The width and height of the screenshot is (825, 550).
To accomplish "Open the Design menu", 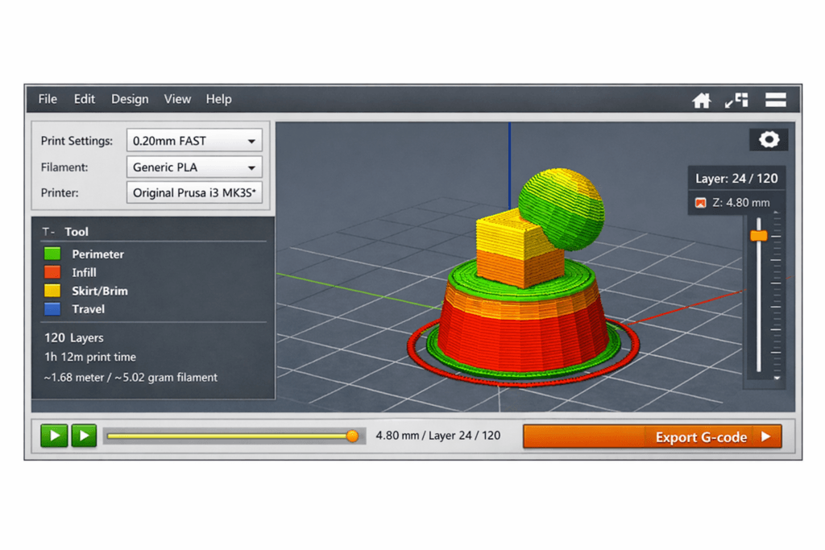I will 130,99.
